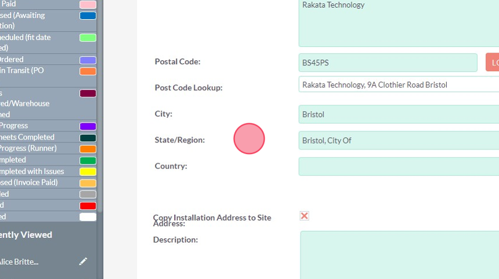The image size is (499, 279).
Task: Click the Progress (Runner) status label
Action: pyautogui.click(x=28, y=148)
